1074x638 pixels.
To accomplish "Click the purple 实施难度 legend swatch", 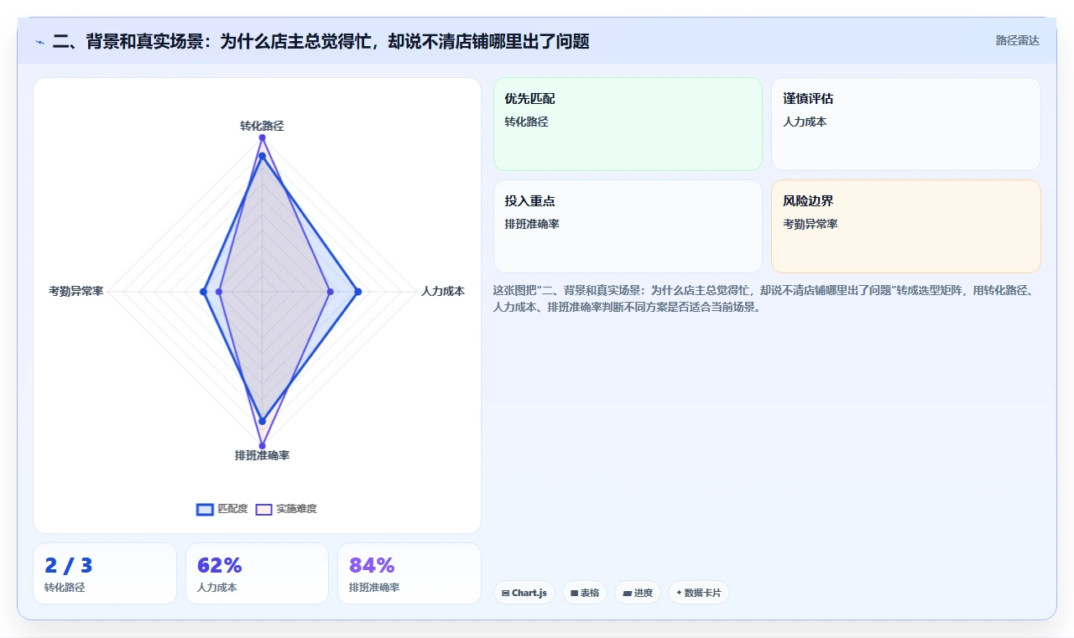I will click(x=263, y=509).
